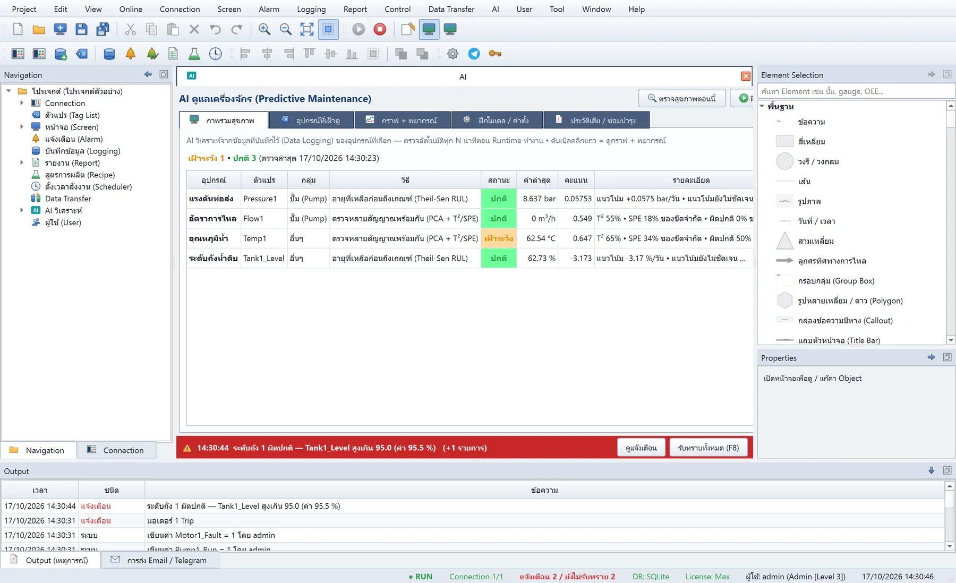Expand the Connection tree node

[x=22, y=103]
